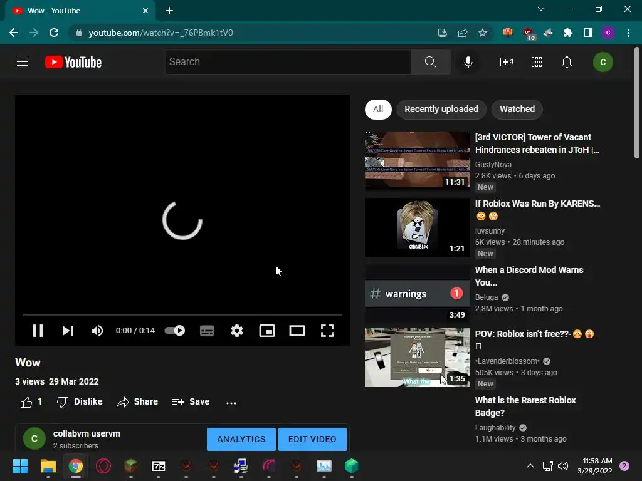
Task: Bookmark this page with star icon
Action: pos(483,33)
